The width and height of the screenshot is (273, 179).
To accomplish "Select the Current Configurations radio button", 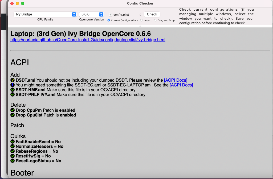I will (x=109, y=20).
